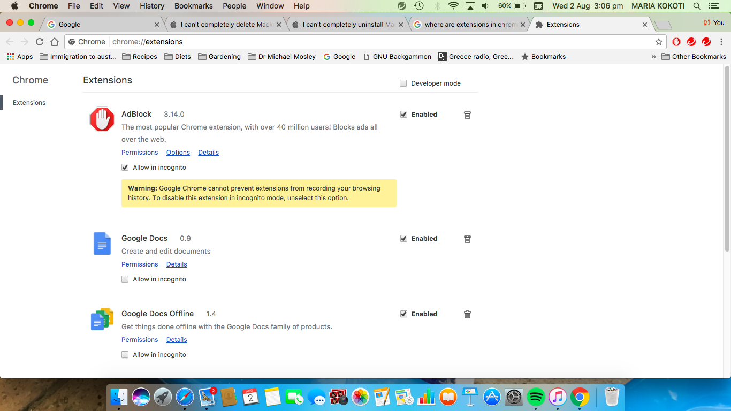Open the App Store from the dock
The height and width of the screenshot is (411, 731).
coord(492,397)
